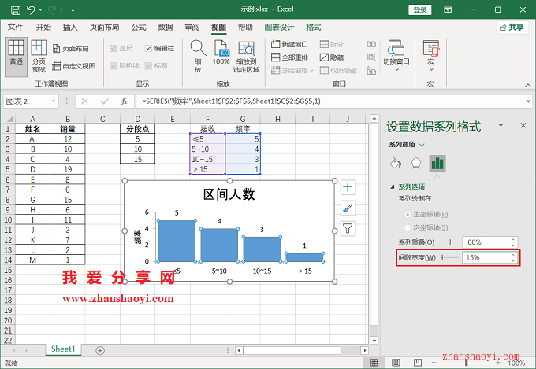Open the Name Box dropdown arrow
The image size is (536, 369).
click(54, 101)
